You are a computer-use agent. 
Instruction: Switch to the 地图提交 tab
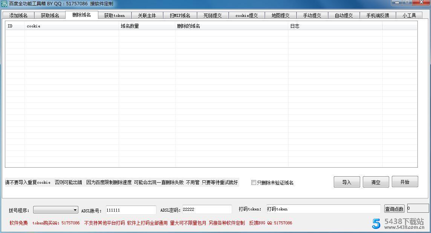[280, 15]
